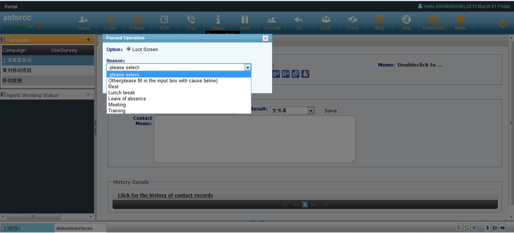
Task: Collapse the Reason dropdown arrow
Action: click(248, 68)
